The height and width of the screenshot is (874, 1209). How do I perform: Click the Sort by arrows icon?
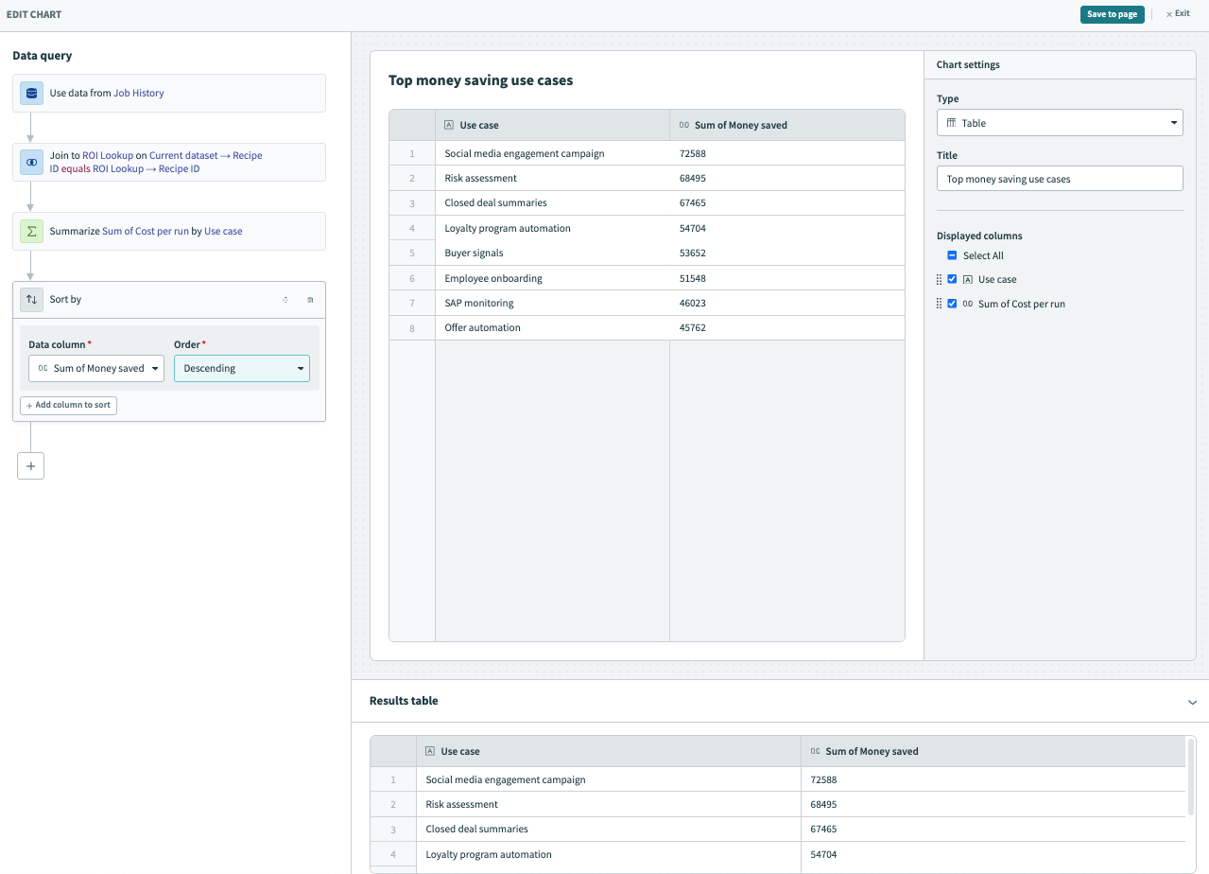(x=31, y=299)
